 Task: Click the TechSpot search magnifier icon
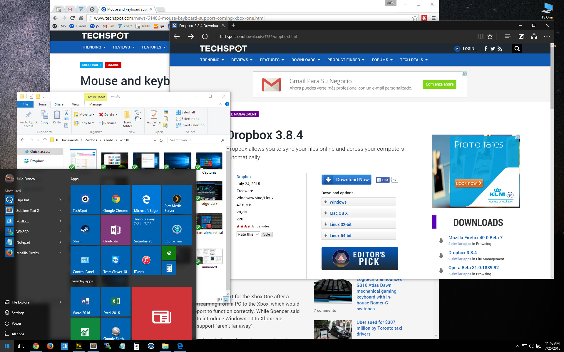tap(517, 49)
